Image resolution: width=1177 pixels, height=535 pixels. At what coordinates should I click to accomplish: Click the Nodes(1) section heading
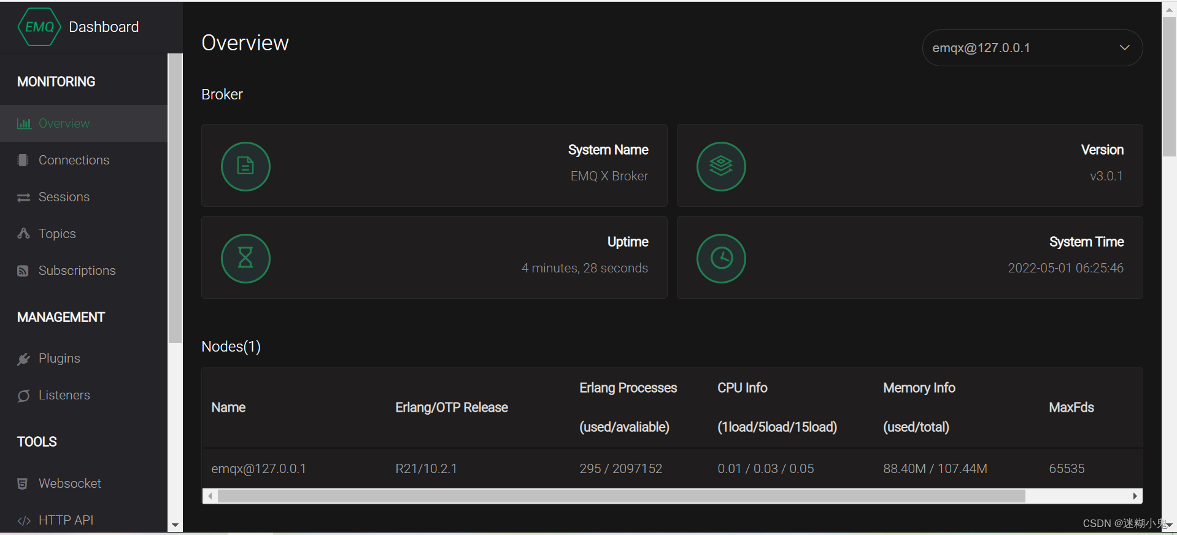[231, 347]
